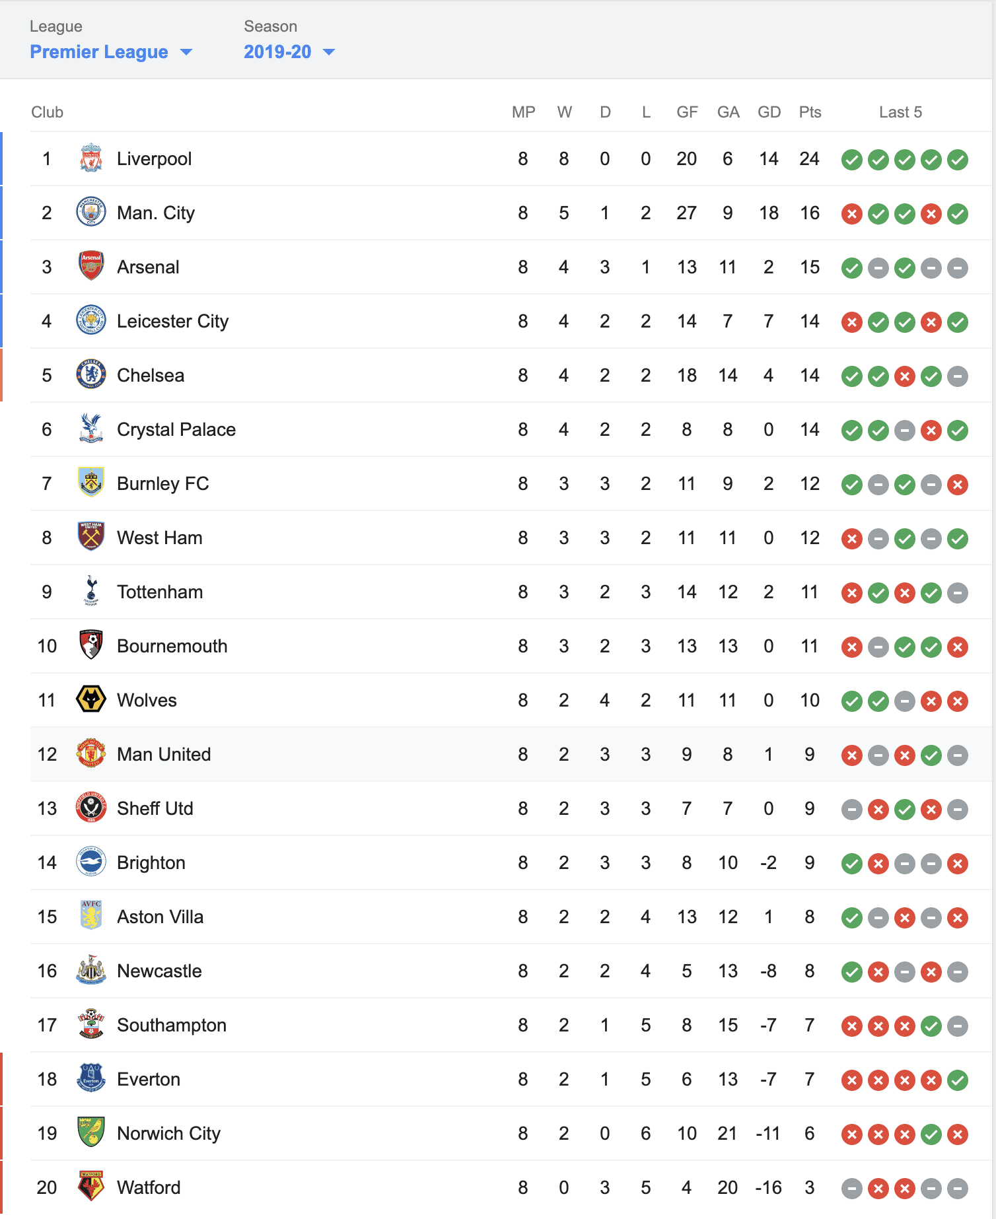Click the Norwich City crest

(x=91, y=1133)
